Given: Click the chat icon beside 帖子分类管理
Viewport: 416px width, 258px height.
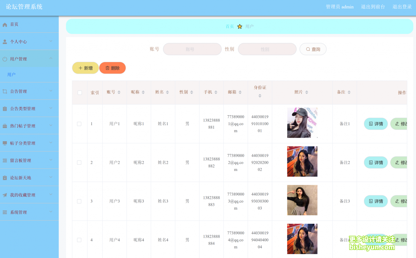Looking at the screenshot, I should pyautogui.click(x=4, y=143).
